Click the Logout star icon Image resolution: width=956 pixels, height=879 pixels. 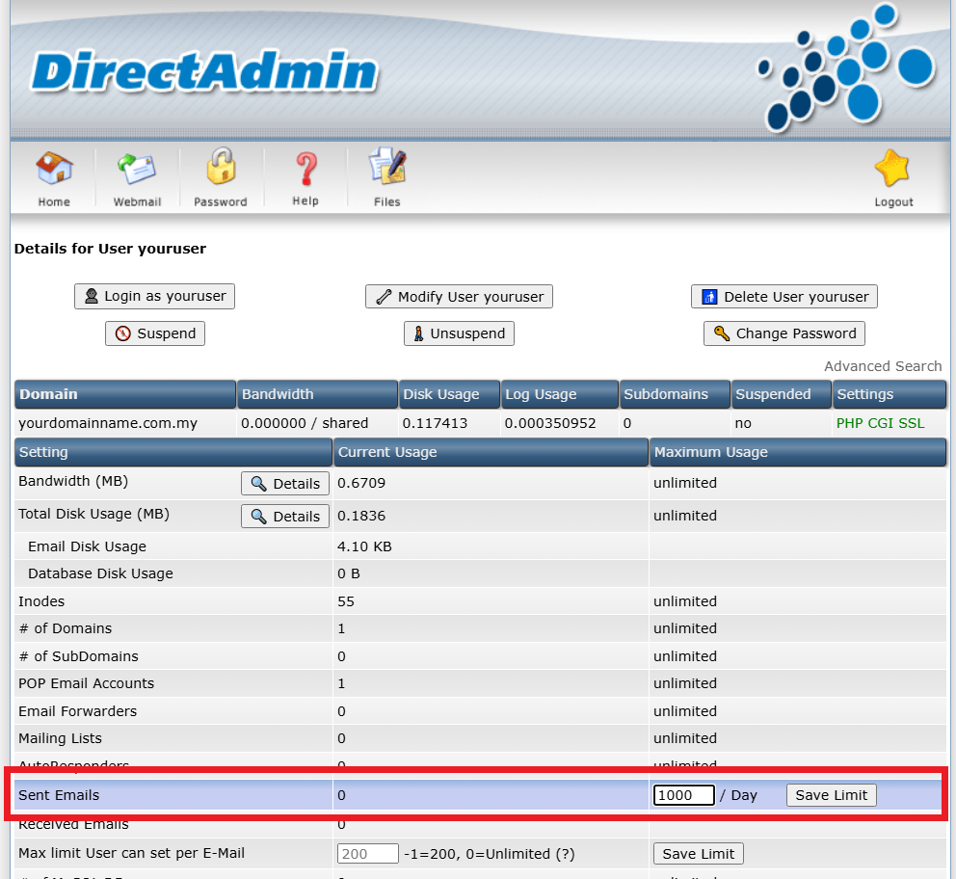(892, 169)
